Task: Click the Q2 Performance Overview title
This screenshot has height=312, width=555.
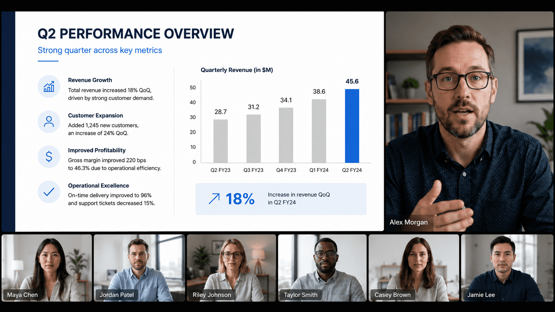Action: pyautogui.click(x=136, y=34)
